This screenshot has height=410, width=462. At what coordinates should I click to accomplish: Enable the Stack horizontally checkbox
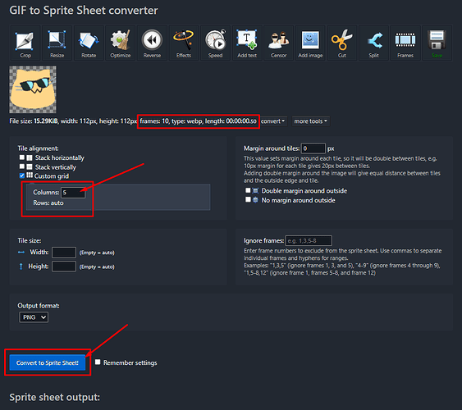tap(22, 157)
